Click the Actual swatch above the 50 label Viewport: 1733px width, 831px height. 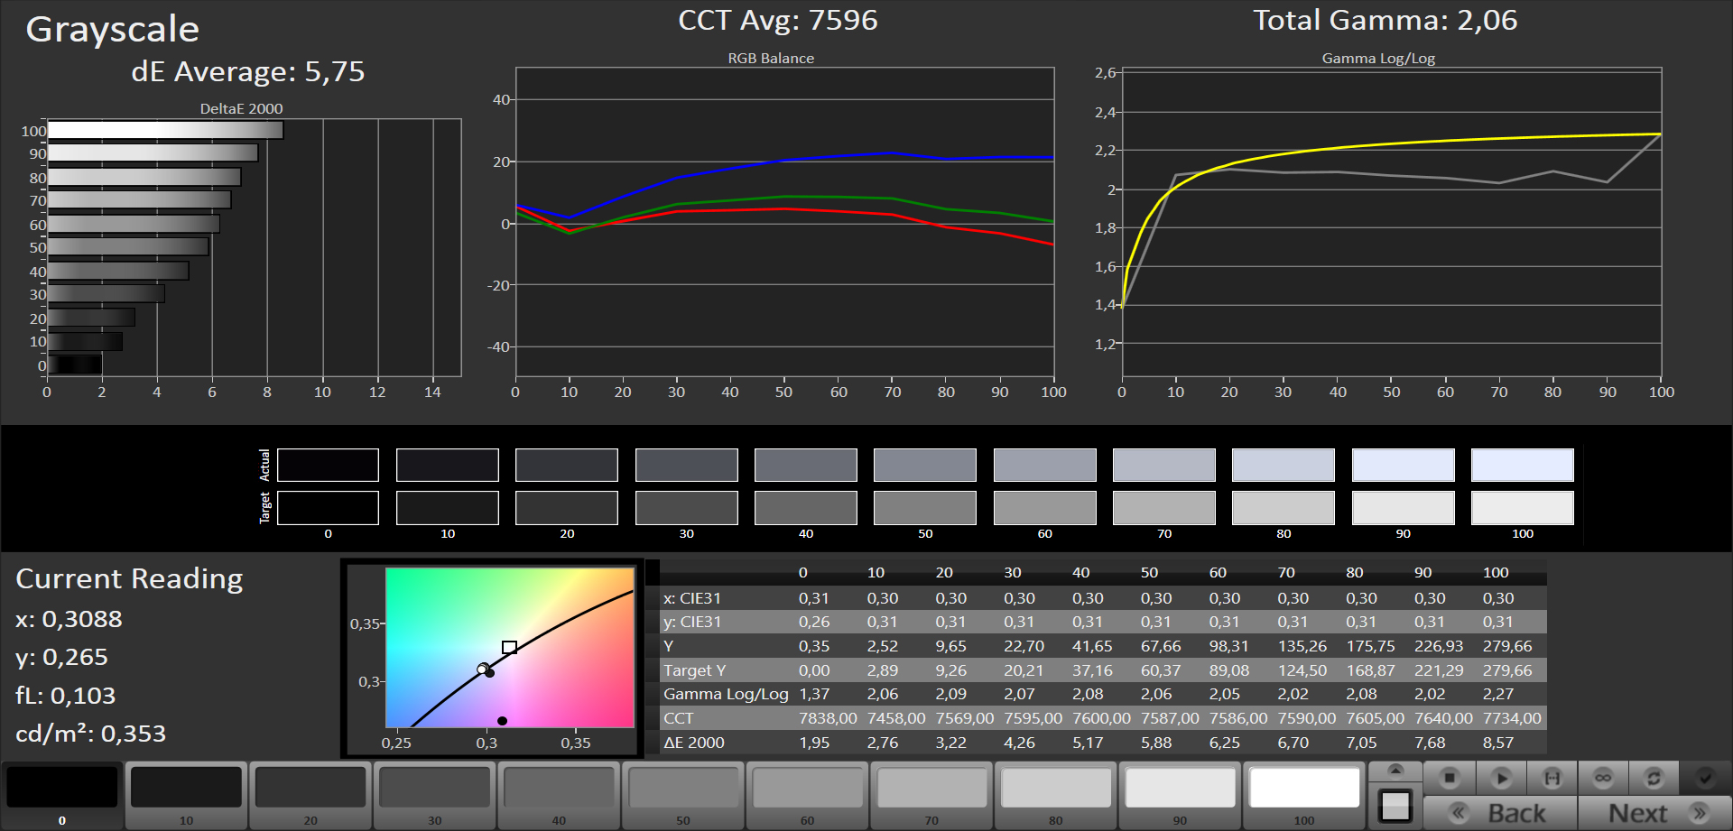[925, 465]
